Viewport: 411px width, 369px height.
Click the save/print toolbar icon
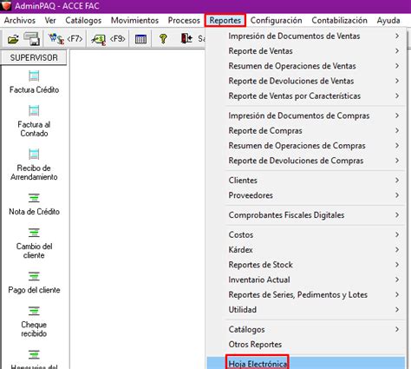coord(32,38)
